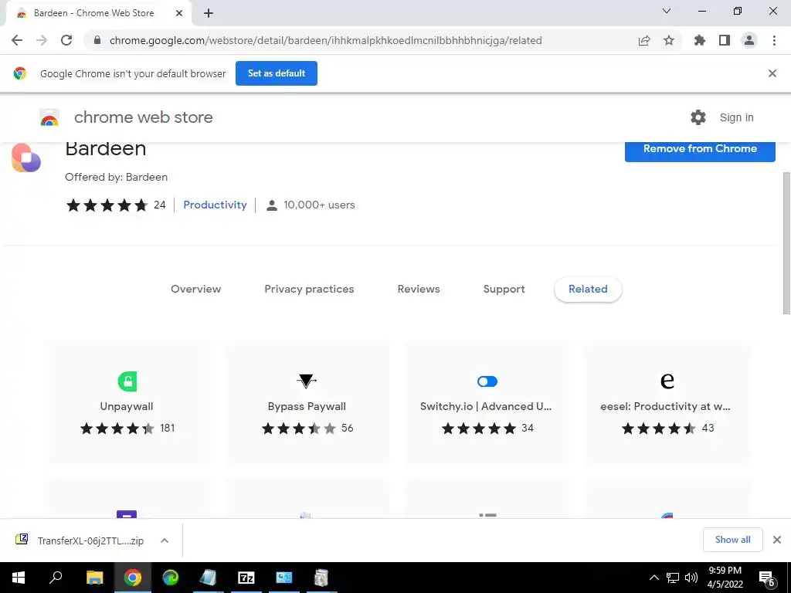
Task: Bookmark this page with the star icon
Action: point(669,40)
